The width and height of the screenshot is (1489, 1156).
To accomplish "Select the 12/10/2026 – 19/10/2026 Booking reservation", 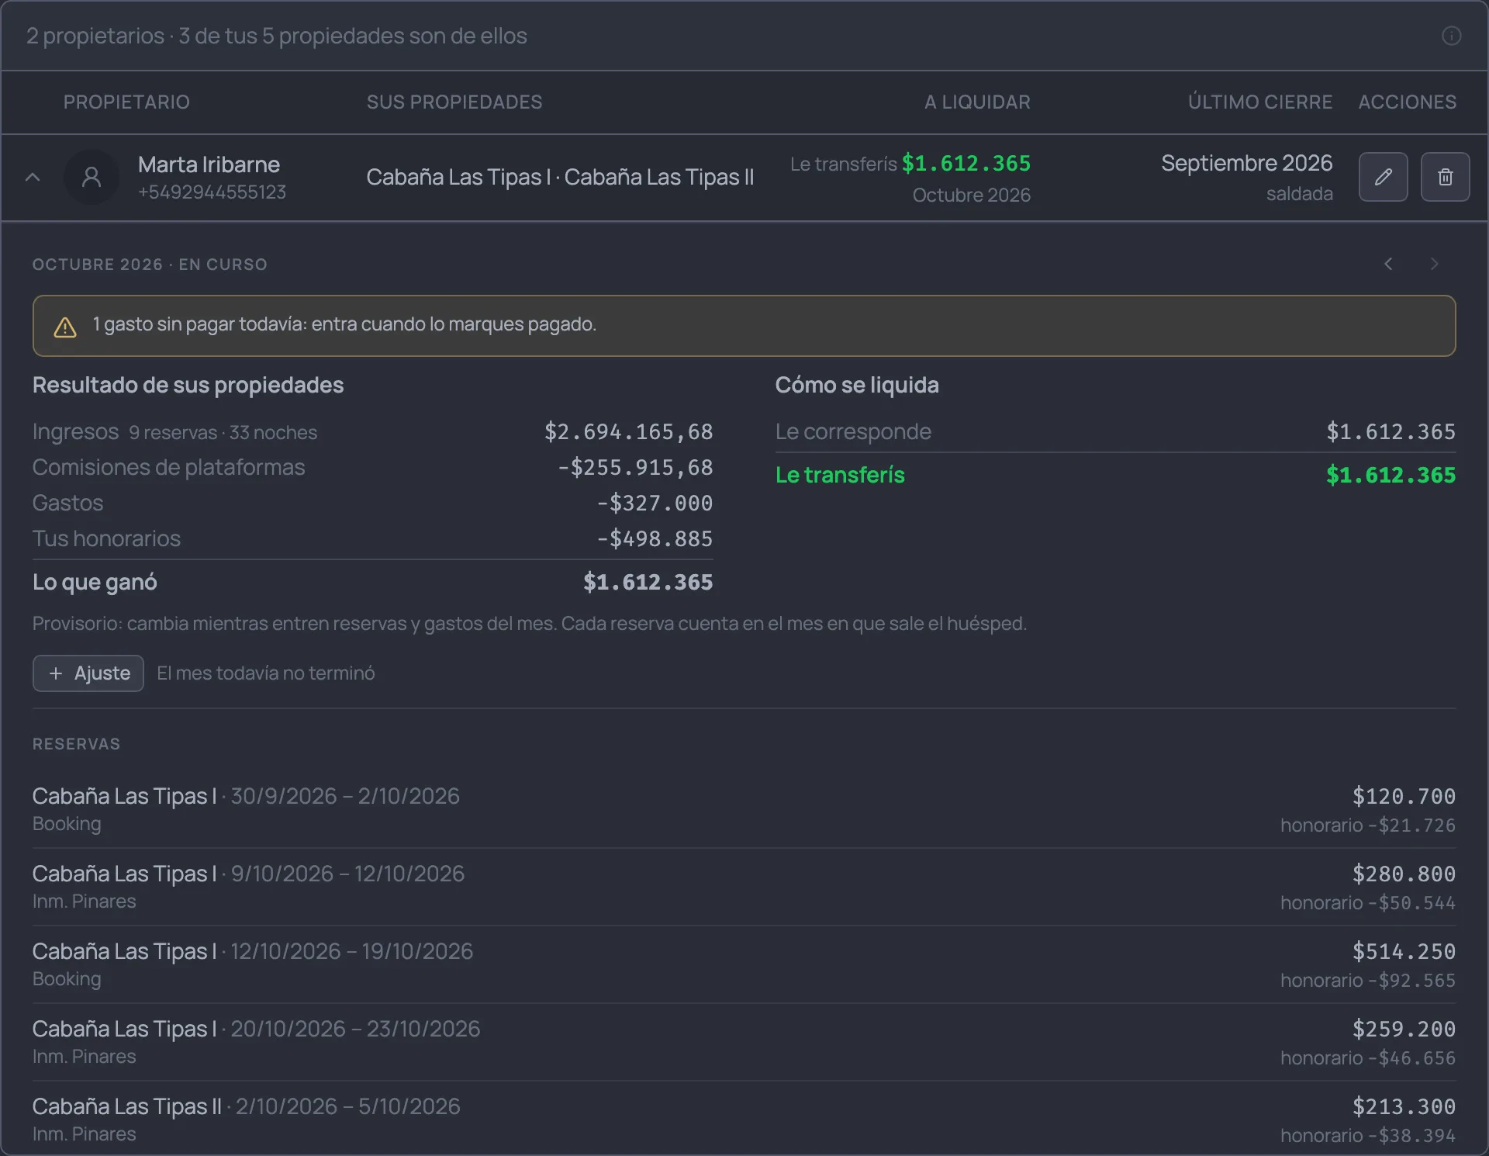I will (744, 964).
